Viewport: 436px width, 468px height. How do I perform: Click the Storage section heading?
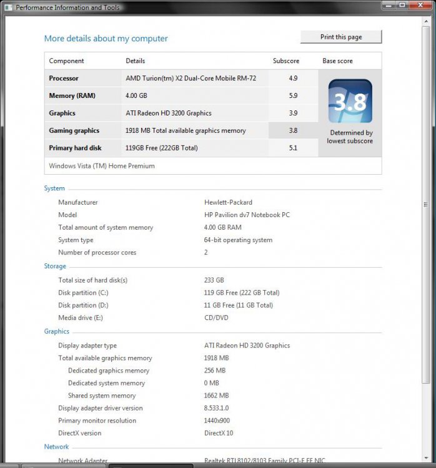[55, 266]
